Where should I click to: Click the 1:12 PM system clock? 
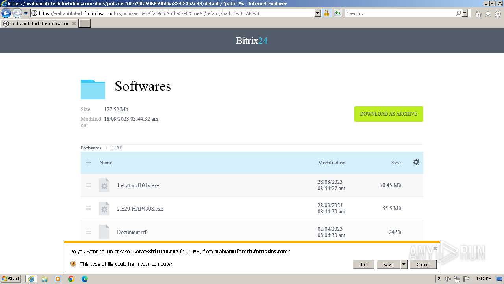pos(484,279)
